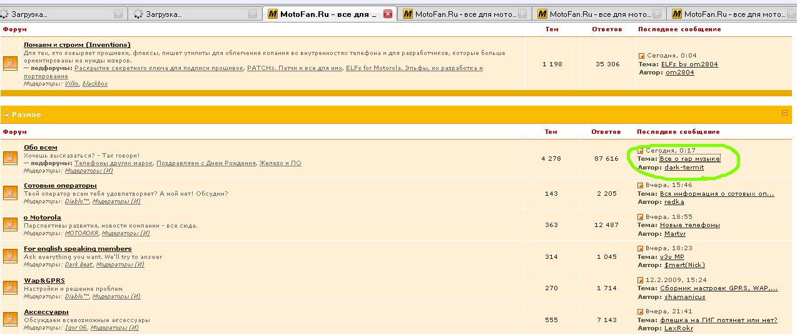
Task: View moderator blackbox profile
Action: coord(95,84)
